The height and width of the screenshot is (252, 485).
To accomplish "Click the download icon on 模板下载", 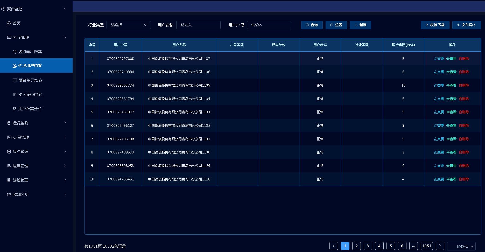I will [x=427, y=25].
